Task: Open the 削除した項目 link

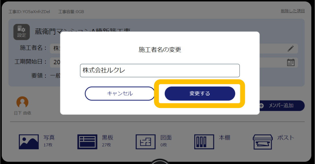Action: pos(293,11)
